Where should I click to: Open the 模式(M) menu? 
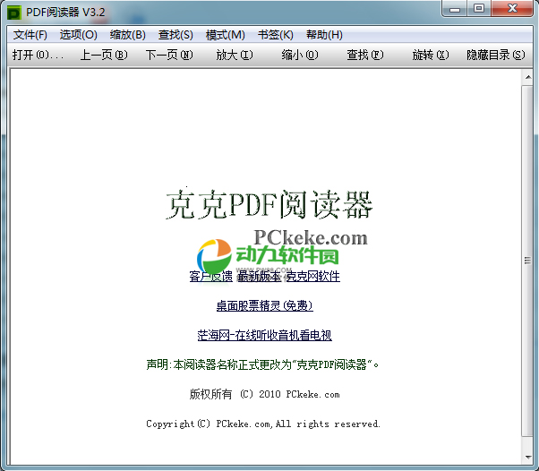225,35
